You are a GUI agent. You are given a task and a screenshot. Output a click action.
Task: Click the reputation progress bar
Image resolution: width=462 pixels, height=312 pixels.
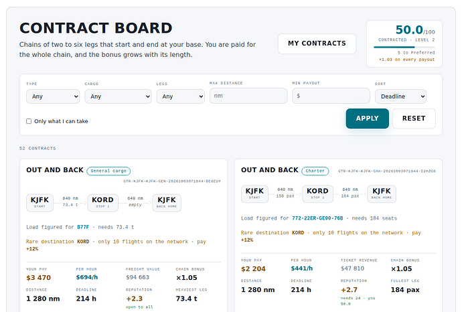click(404, 47)
